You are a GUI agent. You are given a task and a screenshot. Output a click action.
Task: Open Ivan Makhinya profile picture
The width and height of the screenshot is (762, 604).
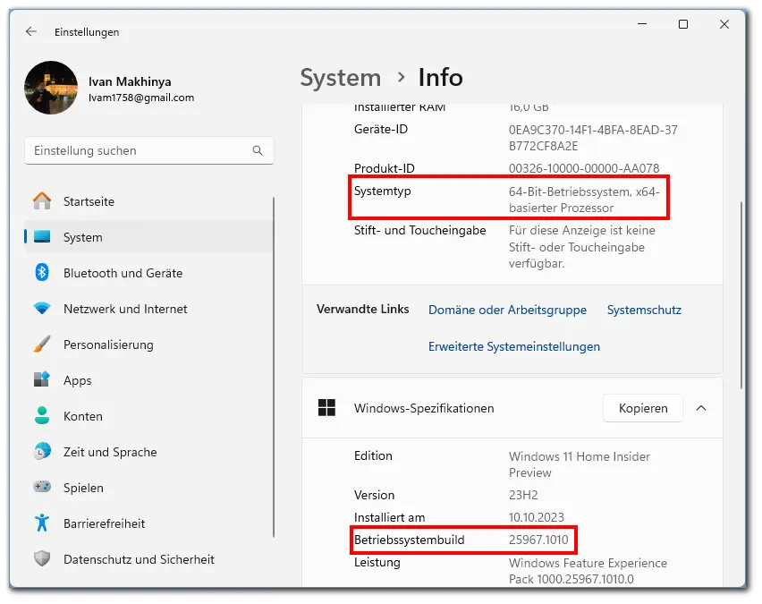pos(51,88)
